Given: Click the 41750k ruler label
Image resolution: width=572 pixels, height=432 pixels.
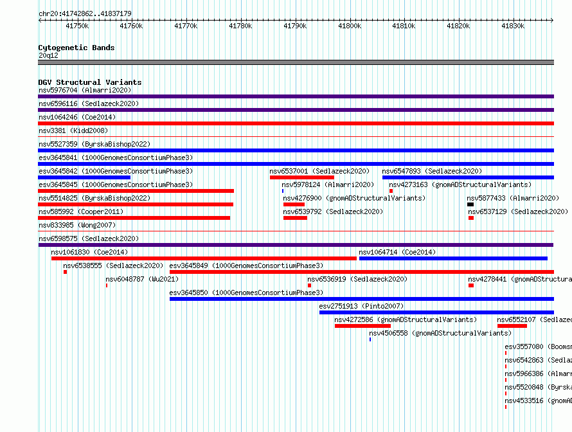Looking at the screenshot, I should tap(77, 26).
